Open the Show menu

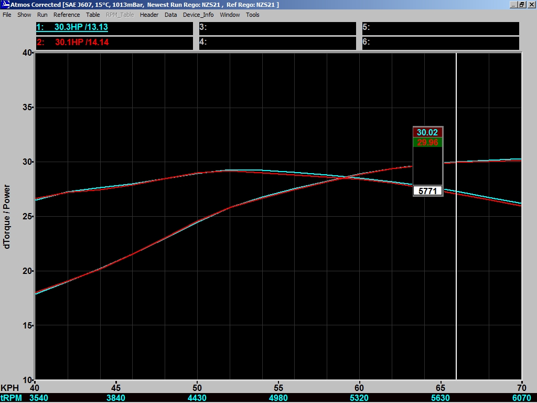[x=24, y=15]
